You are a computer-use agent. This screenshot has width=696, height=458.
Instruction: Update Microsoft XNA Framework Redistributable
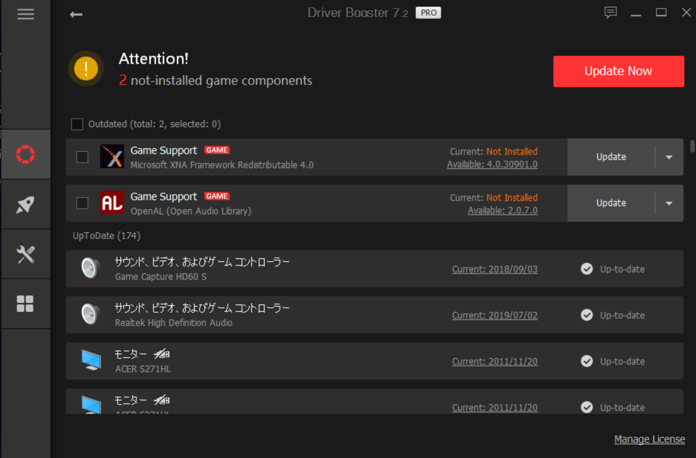[x=611, y=157]
